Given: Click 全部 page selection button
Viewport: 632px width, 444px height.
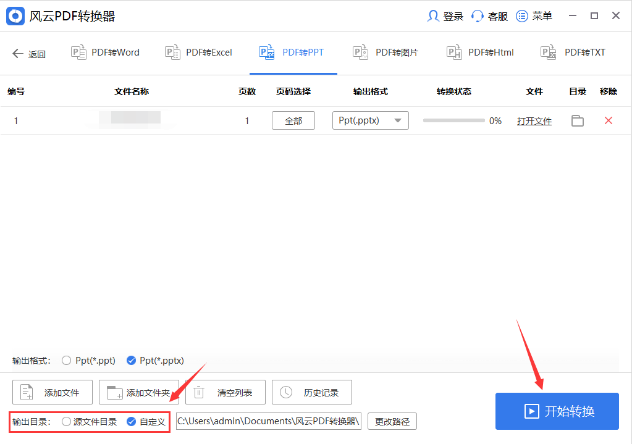Looking at the screenshot, I should tap(293, 120).
